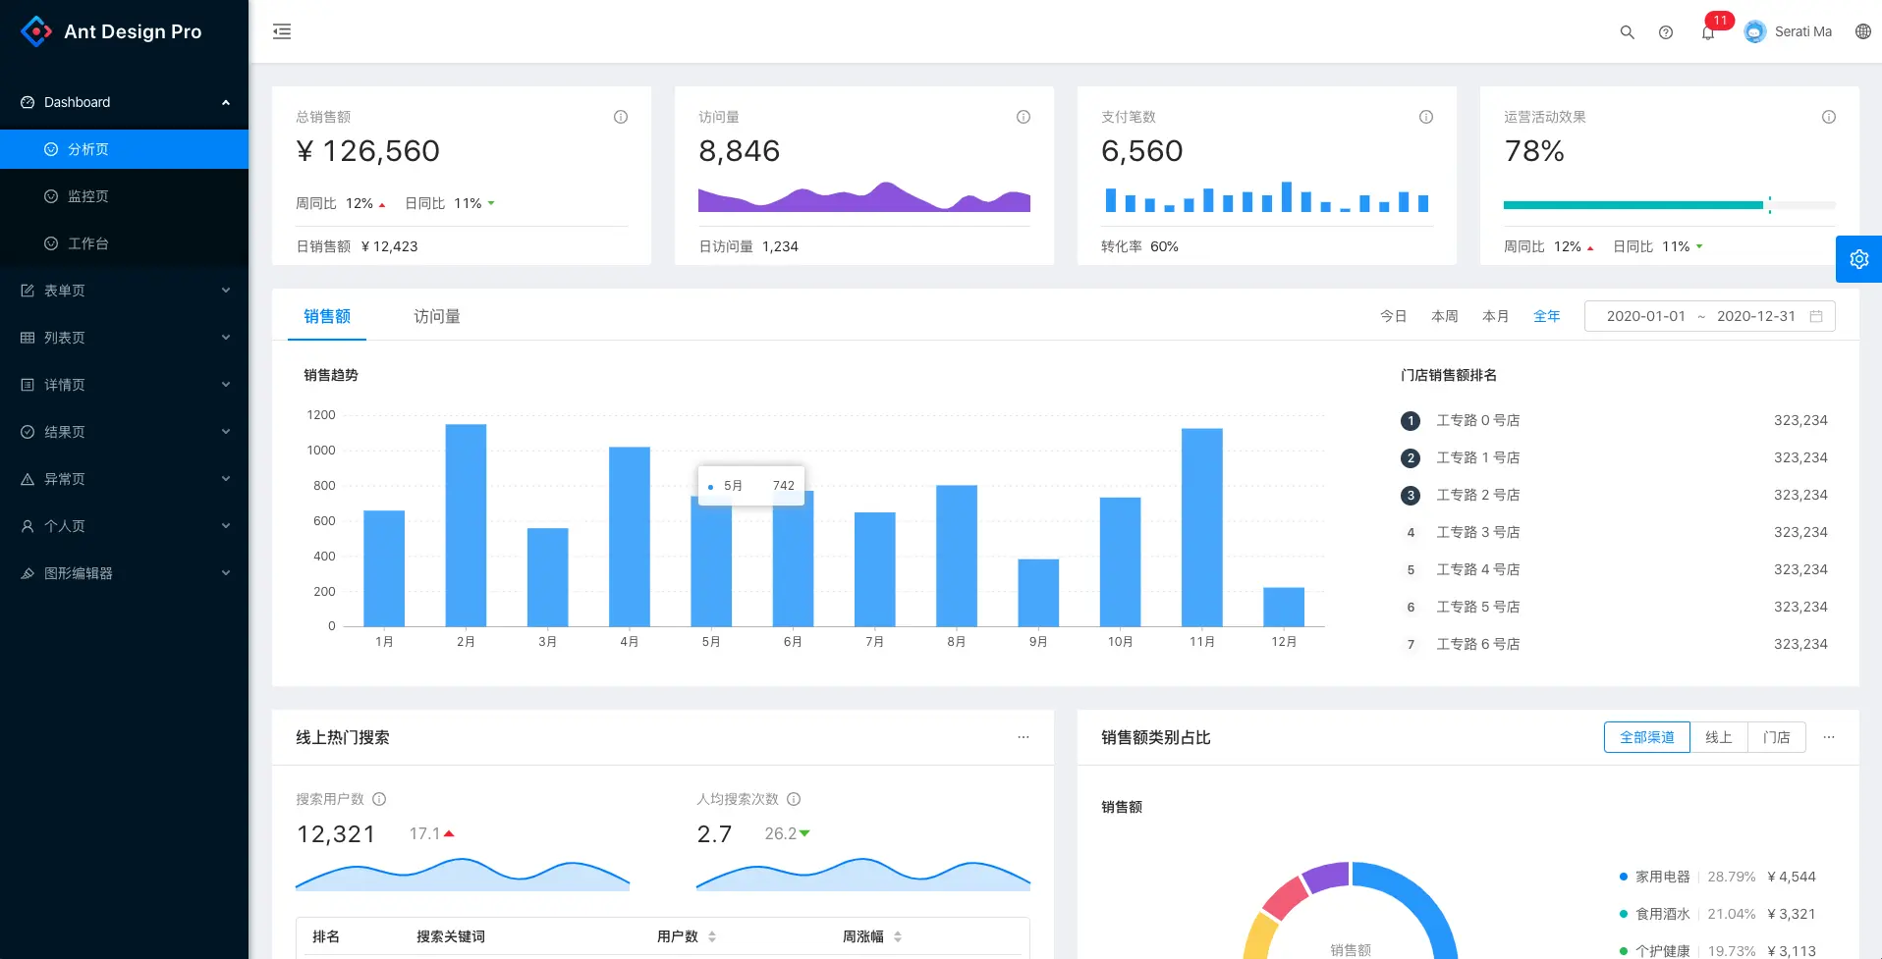Select 门店 channel option

point(1777,737)
